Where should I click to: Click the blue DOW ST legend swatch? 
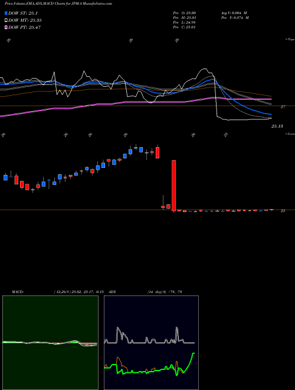pyautogui.click(x=6, y=13)
